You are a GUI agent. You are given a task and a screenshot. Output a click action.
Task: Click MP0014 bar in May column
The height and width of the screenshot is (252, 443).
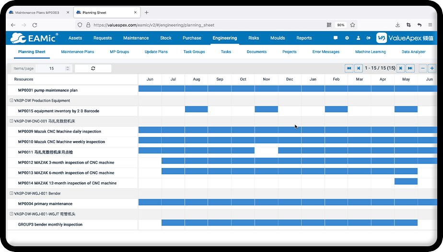tap(406, 182)
